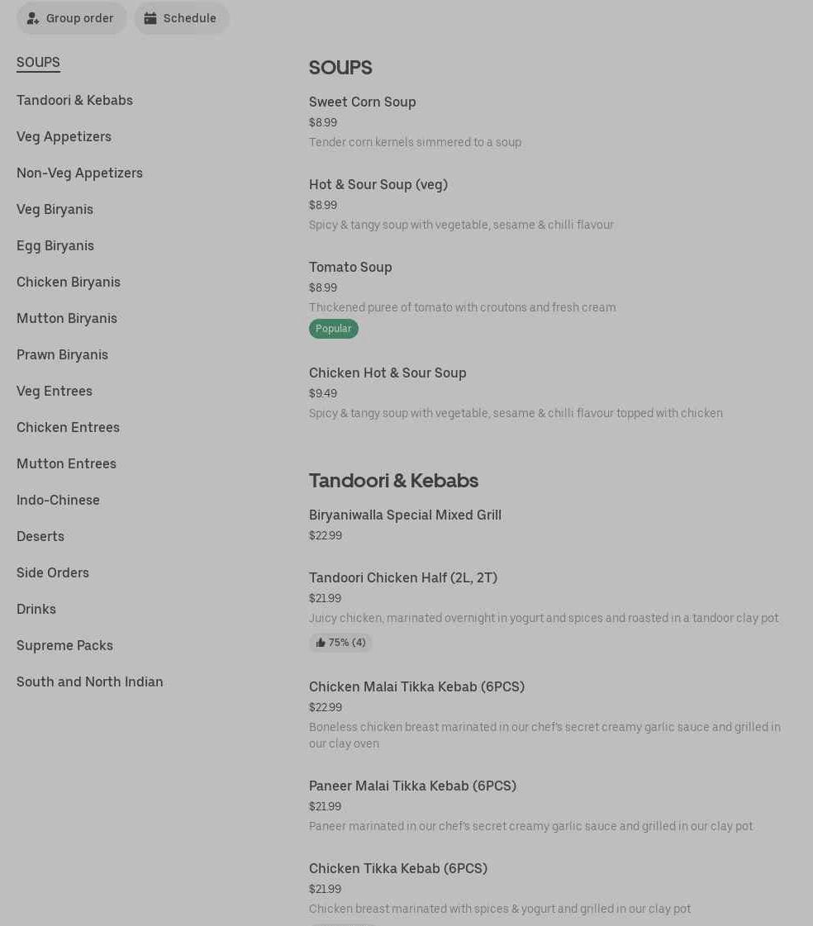Screen dimensions: 813x926
Task: Open Tandoori Chicken Half item
Action: [403, 577]
